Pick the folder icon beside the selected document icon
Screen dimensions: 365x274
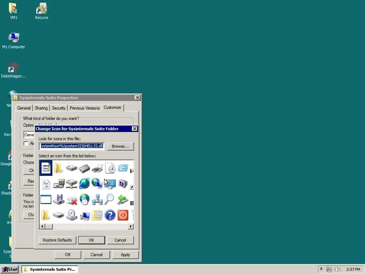(x=58, y=168)
